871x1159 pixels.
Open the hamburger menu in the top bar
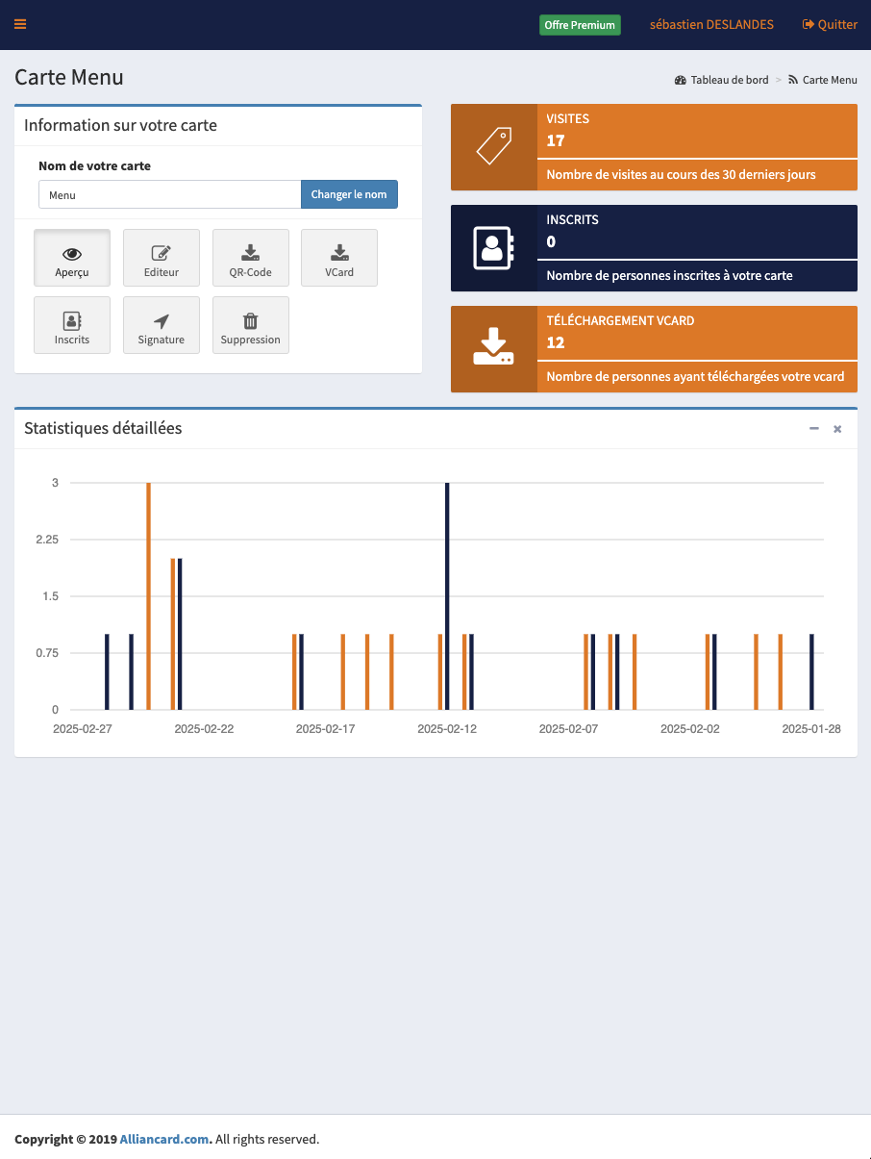20,24
